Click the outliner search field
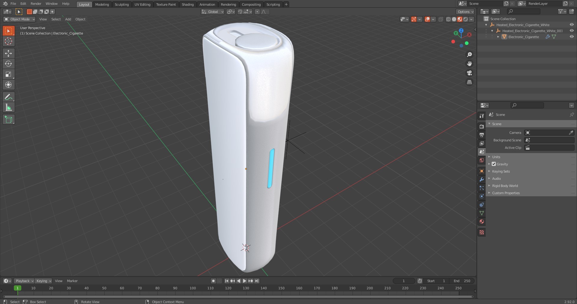 [x=524, y=11]
